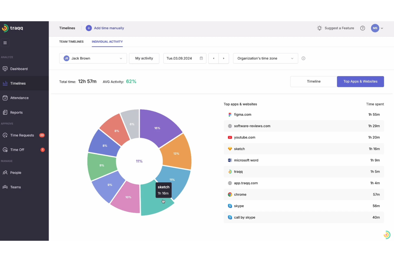Image resolution: width=394 pixels, height=262 pixels.
Task: Click the 40m time for call by skype
Action: pyautogui.click(x=376, y=217)
